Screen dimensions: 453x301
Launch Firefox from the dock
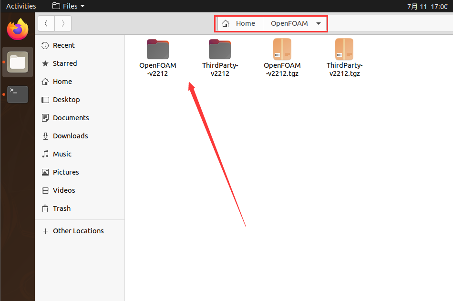point(18,30)
